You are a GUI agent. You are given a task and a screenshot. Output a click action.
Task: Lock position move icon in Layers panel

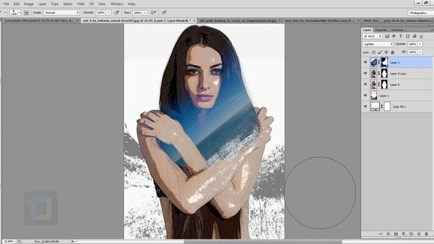[386, 52]
